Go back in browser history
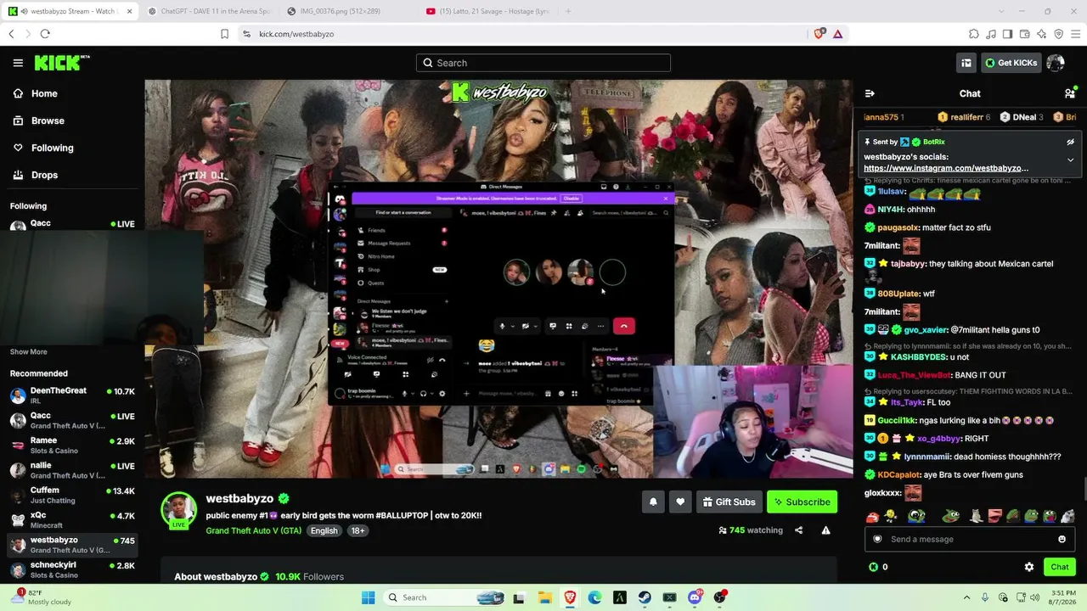This screenshot has height=611, width=1087. [x=11, y=34]
